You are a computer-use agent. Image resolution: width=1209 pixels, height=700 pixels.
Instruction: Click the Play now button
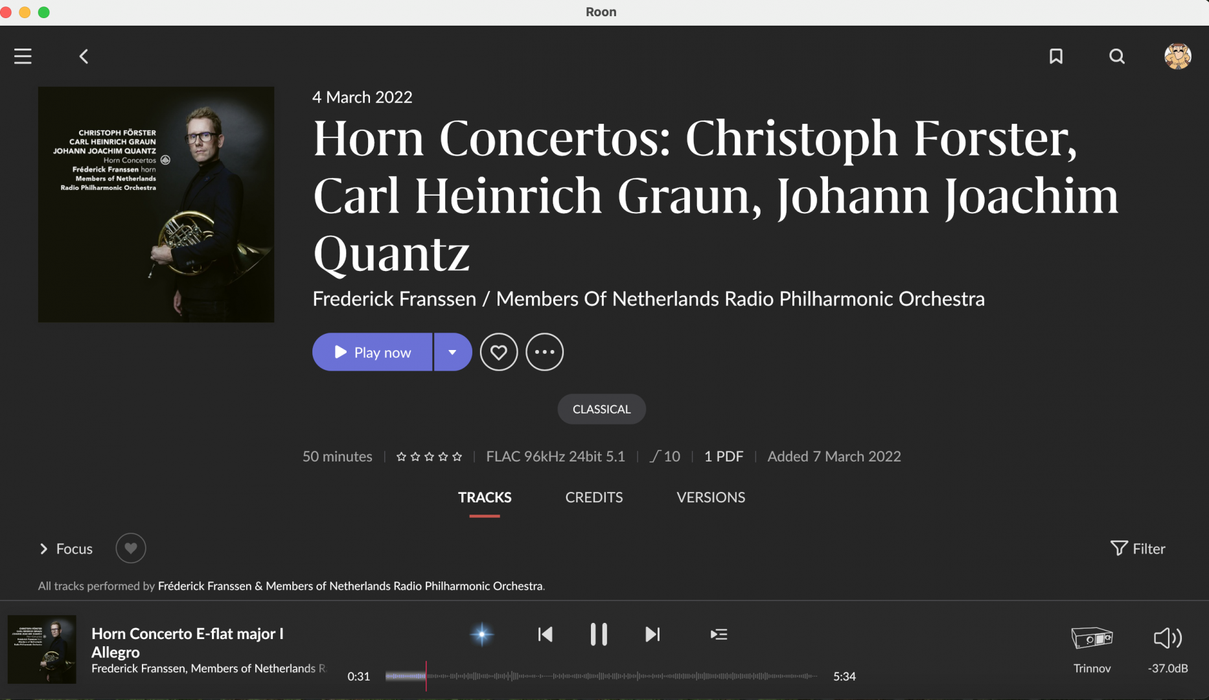pyautogui.click(x=372, y=352)
